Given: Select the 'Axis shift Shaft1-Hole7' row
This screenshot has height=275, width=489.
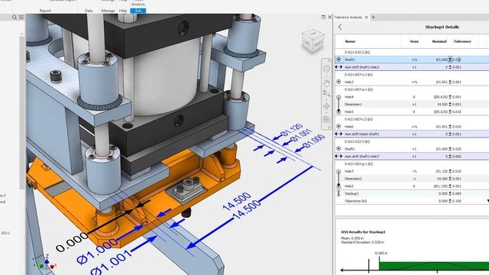Looking at the screenshot, I should pyautogui.click(x=412, y=157).
